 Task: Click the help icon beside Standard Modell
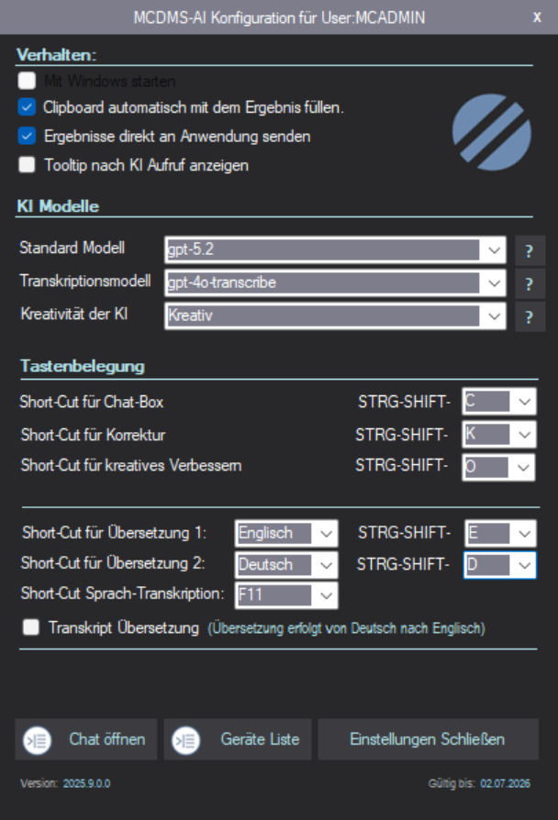click(x=529, y=250)
